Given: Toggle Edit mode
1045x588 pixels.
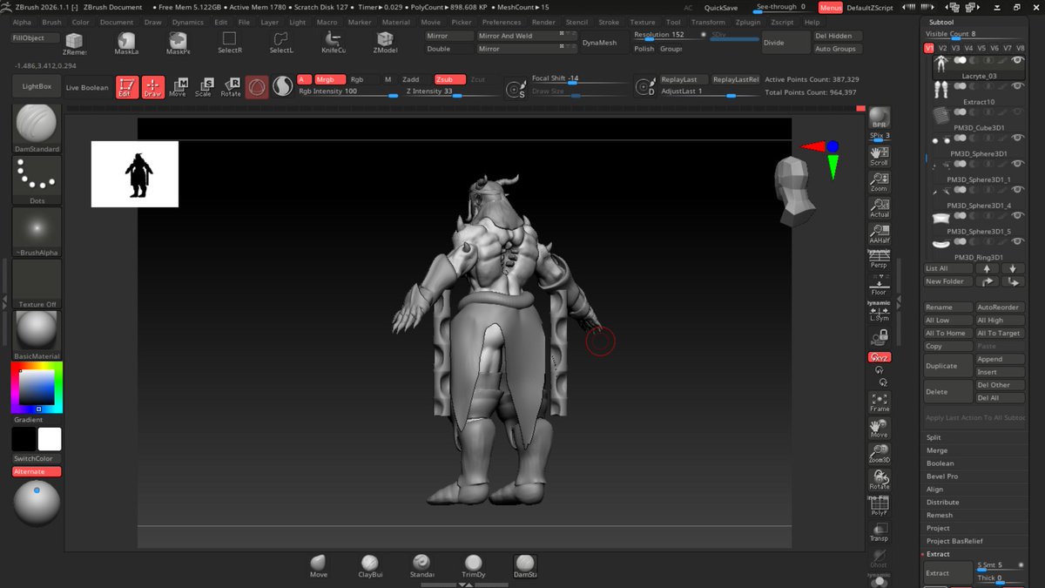Looking at the screenshot, I should [127, 87].
